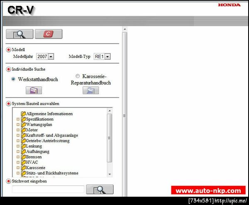The image size is (249, 205).
Task: Click the Motor folder icon
Action: (23, 130)
